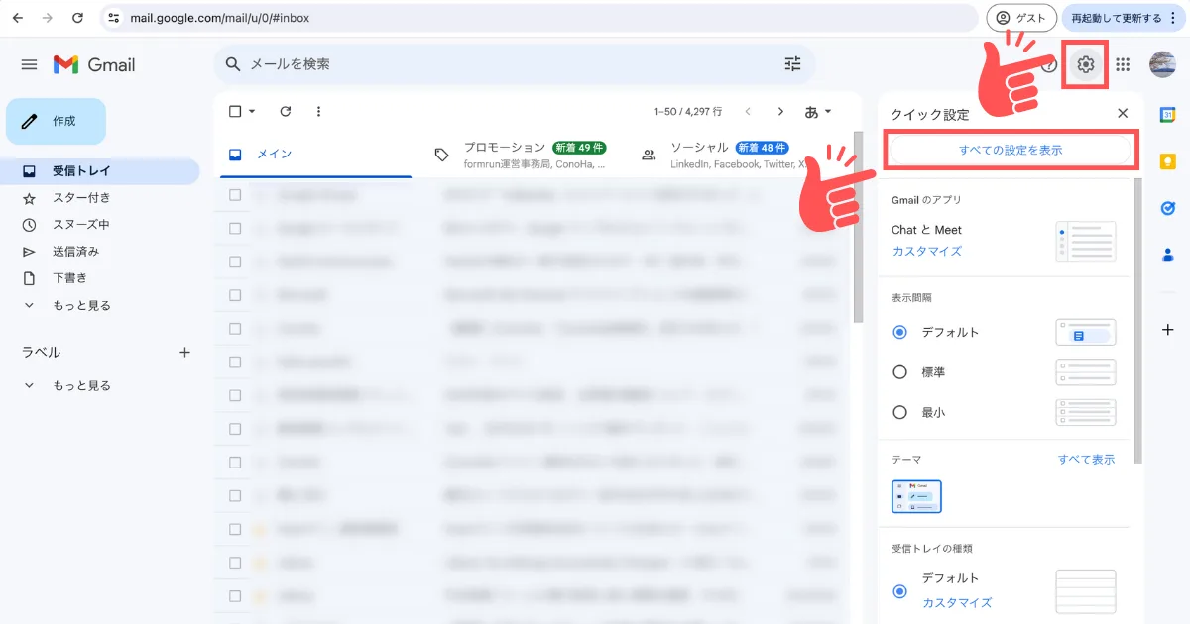The height and width of the screenshot is (624, 1190).
Task: Close the quick settings panel
Action: 1123,114
